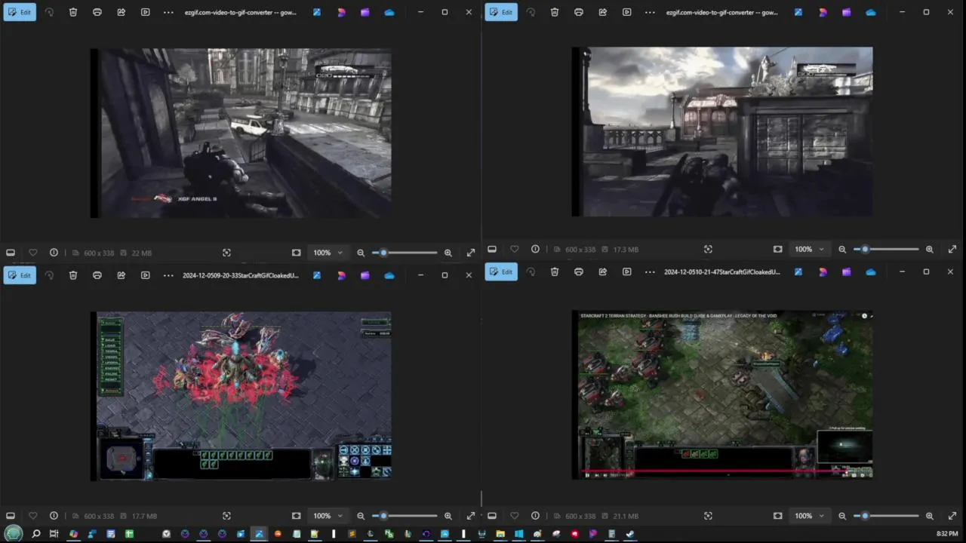
Task: Fit the 17.7 MB image to the window
Action: click(297, 516)
